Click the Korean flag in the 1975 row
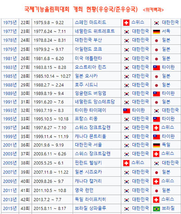This screenshot has height=214, width=181. coord(157,23)
